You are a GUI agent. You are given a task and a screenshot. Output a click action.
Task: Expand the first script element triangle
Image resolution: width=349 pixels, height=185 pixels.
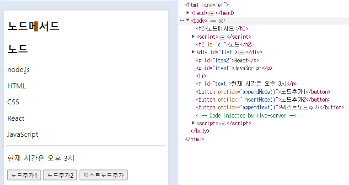click(x=193, y=36)
